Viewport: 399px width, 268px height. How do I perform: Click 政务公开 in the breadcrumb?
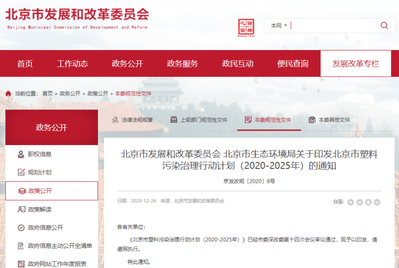pos(70,94)
